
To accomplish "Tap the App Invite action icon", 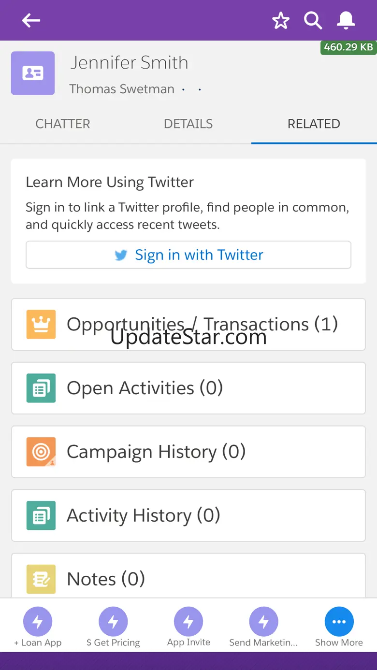I will click(188, 621).
